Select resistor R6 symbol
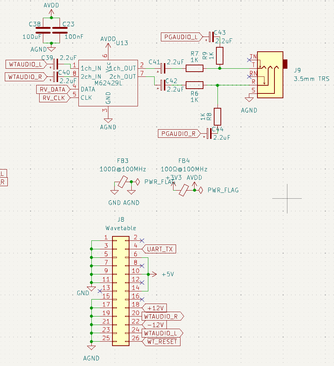334x366 pixels. 195,85
